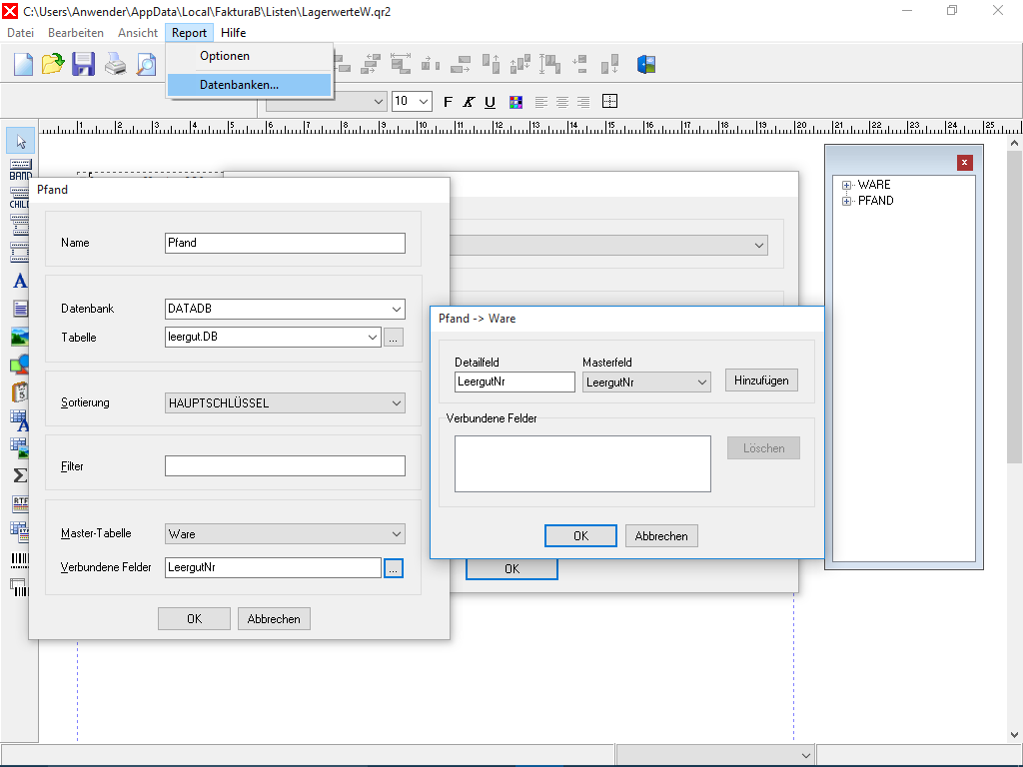The image size is (1023, 767).
Task: Click the save diskette toolbar icon
Action: point(83,65)
